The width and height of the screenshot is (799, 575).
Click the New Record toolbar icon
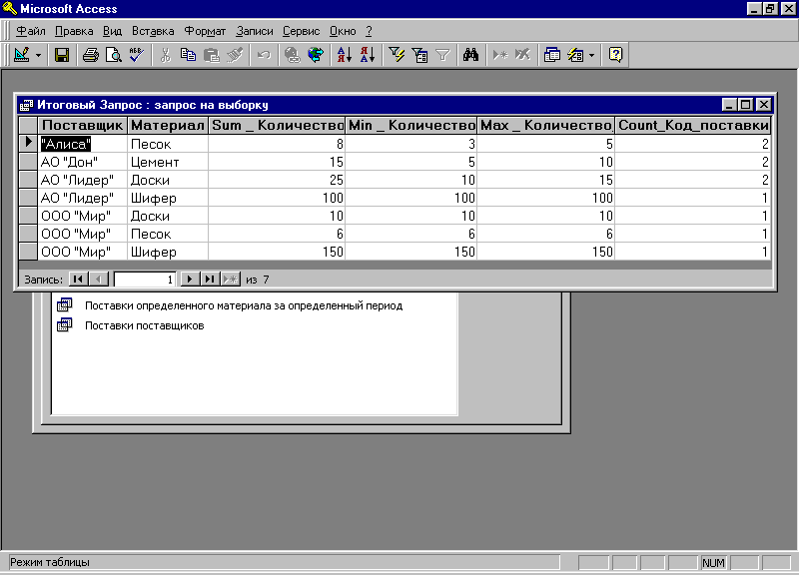pyautogui.click(x=500, y=55)
